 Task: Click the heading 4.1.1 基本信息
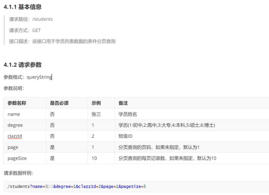(23, 7)
